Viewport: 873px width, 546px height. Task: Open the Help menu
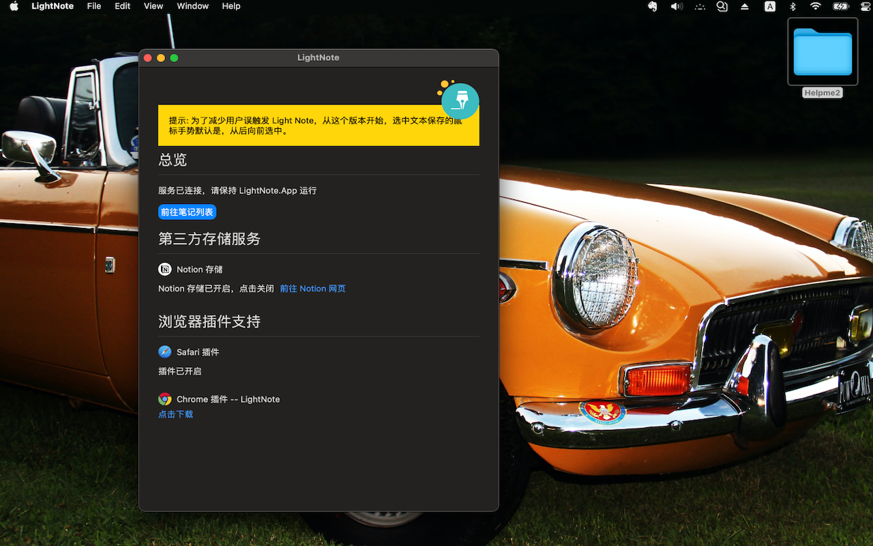point(231,6)
